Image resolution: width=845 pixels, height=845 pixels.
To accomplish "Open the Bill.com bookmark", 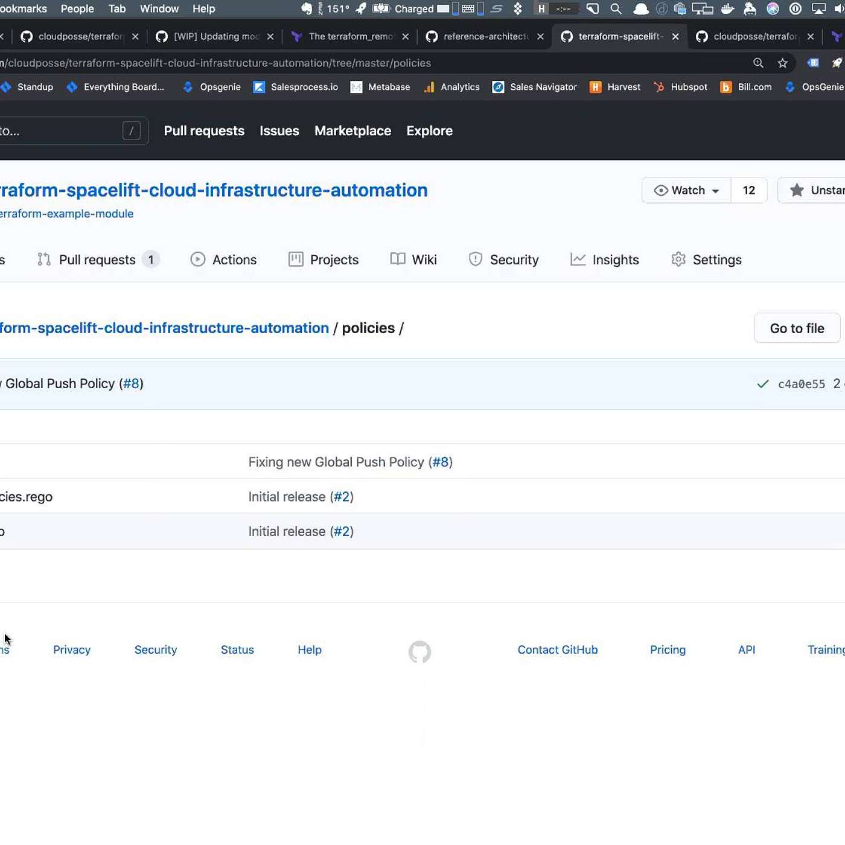I will 746,87.
